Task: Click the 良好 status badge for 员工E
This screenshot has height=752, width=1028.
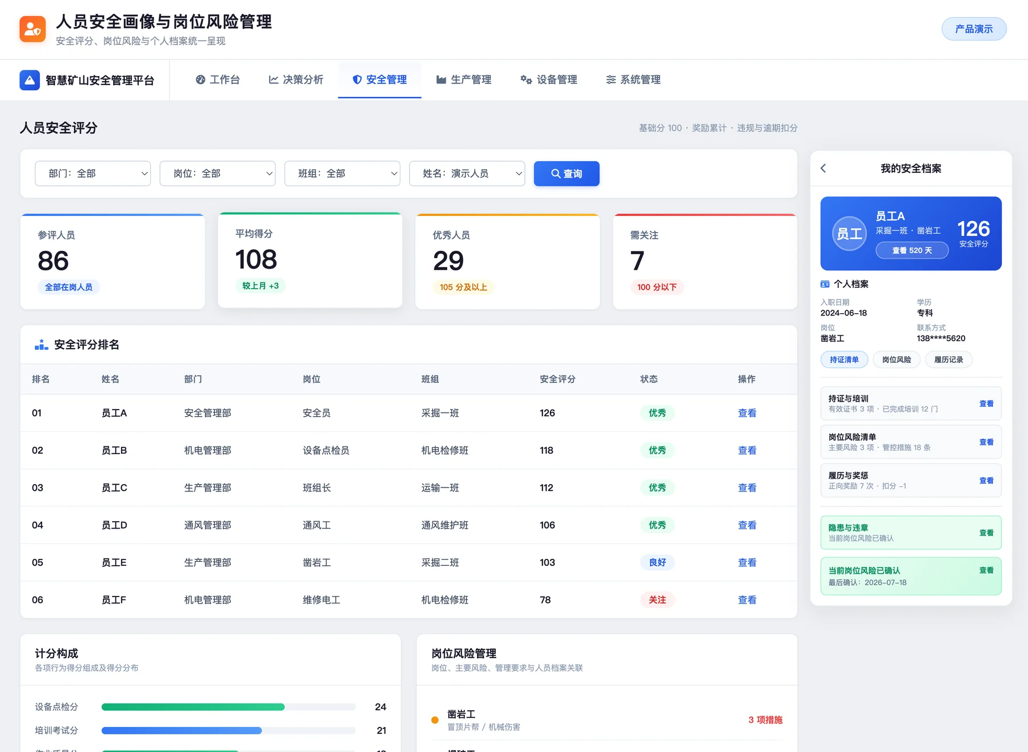Action: pyautogui.click(x=657, y=562)
